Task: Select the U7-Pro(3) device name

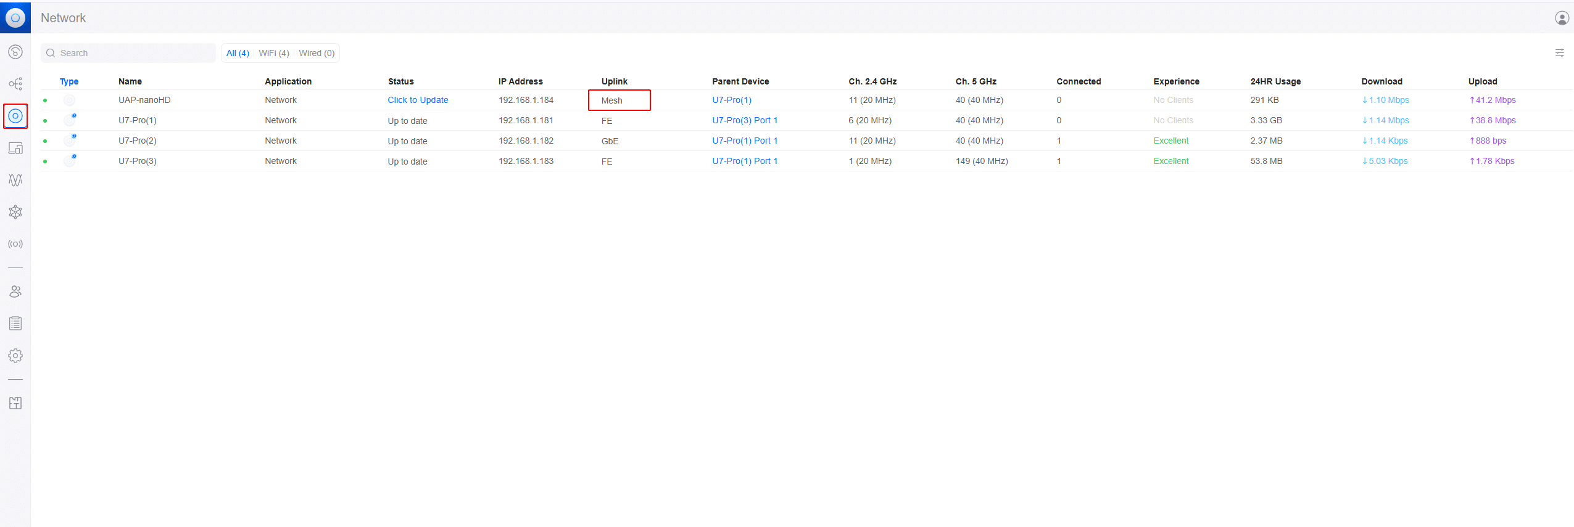Action: (138, 161)
